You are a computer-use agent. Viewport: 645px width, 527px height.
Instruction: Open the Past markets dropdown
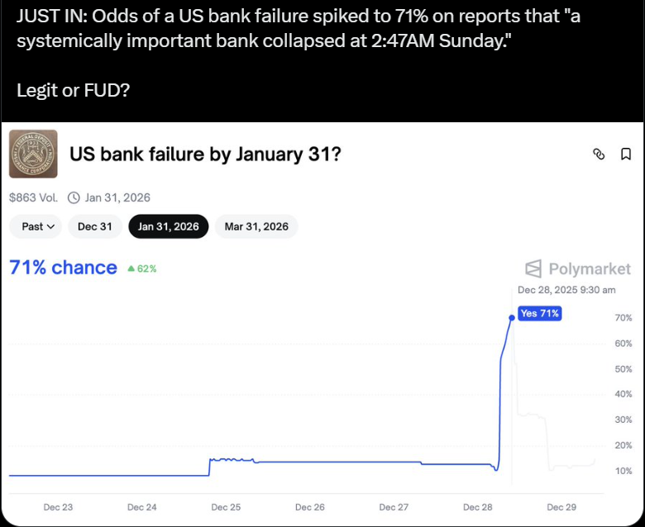point(36,226)
